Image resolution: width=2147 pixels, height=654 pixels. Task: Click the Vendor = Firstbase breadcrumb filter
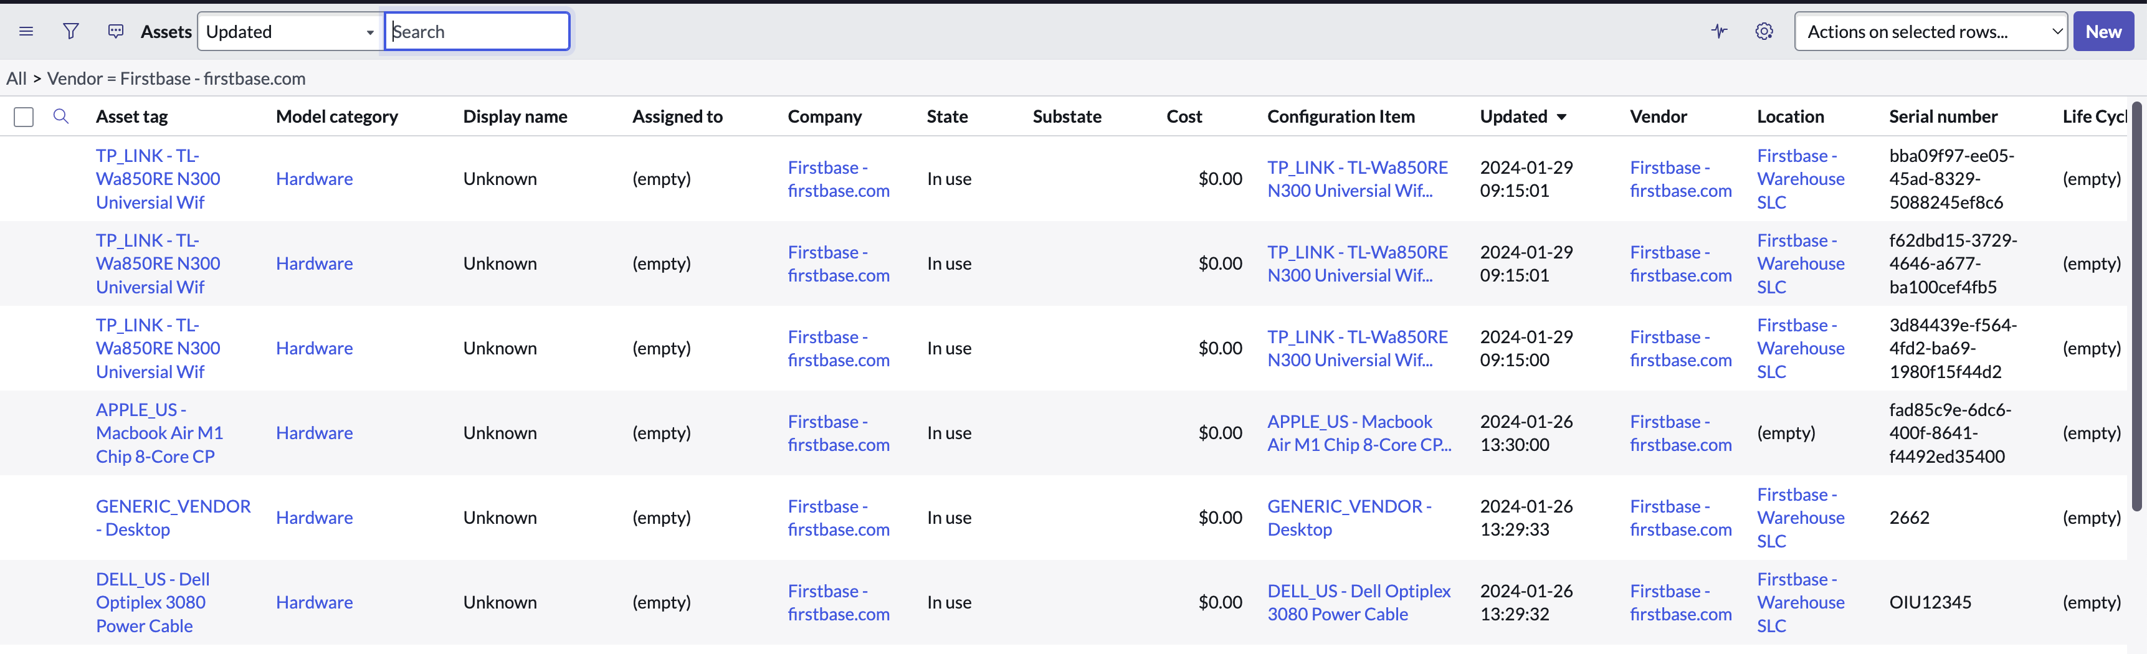[x=176, y=78]
